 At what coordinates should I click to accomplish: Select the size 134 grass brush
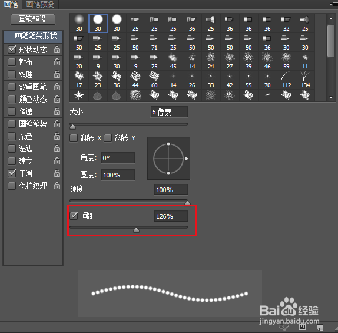(305, 80)
